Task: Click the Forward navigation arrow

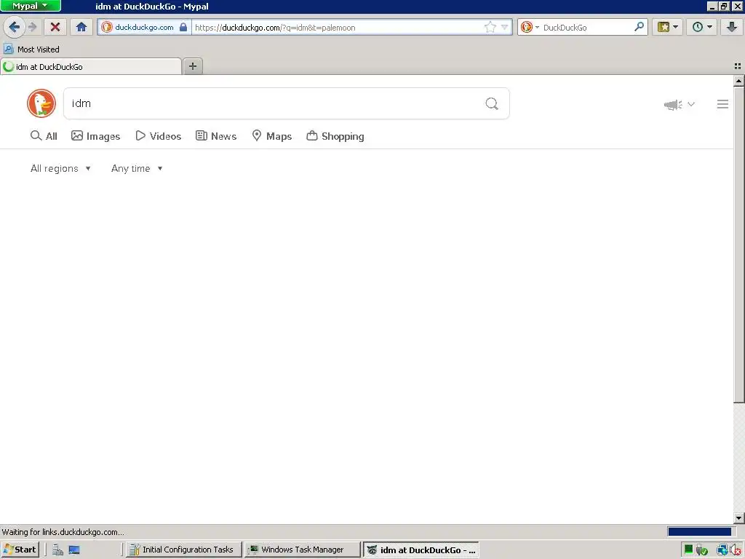Action: coord(33,27)
